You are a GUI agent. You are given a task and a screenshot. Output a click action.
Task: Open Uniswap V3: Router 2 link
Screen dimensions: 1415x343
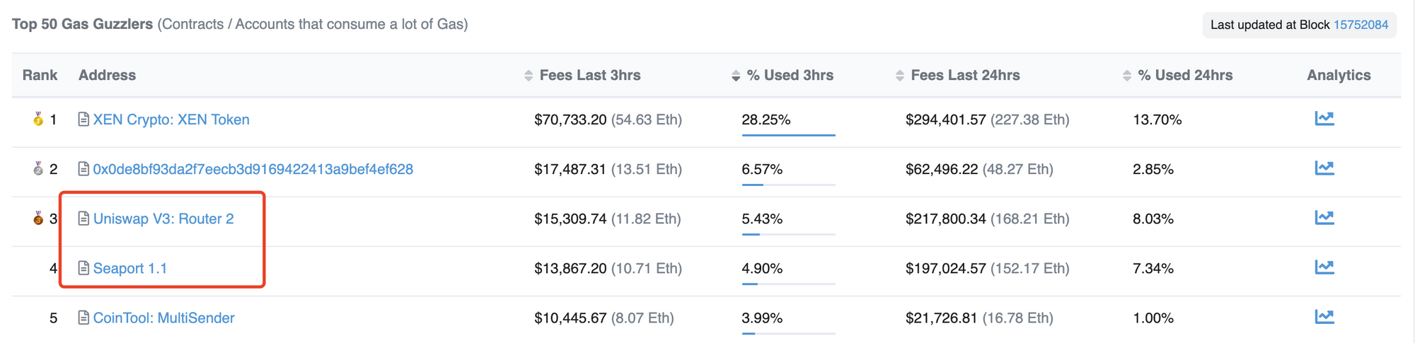[x=163, y=219]
